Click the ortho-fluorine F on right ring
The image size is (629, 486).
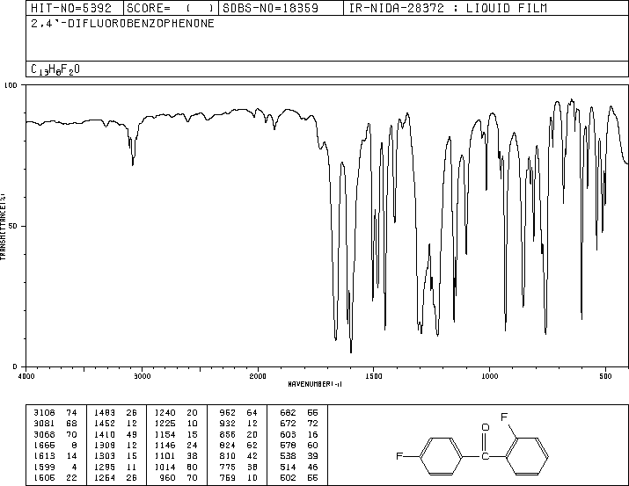tap(504, 417)
